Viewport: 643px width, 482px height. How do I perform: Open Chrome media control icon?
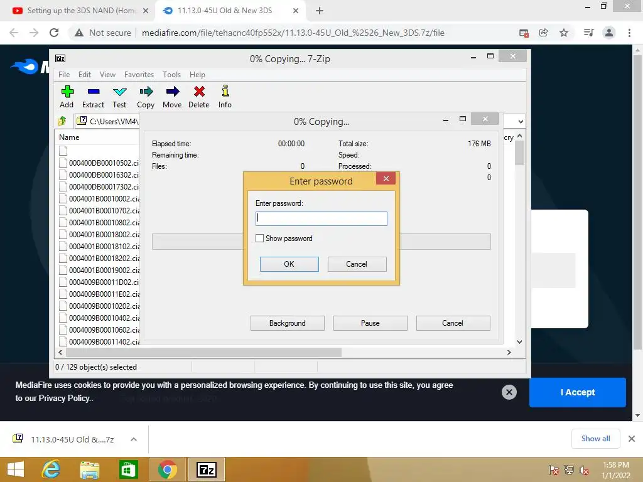click(588, 33)
